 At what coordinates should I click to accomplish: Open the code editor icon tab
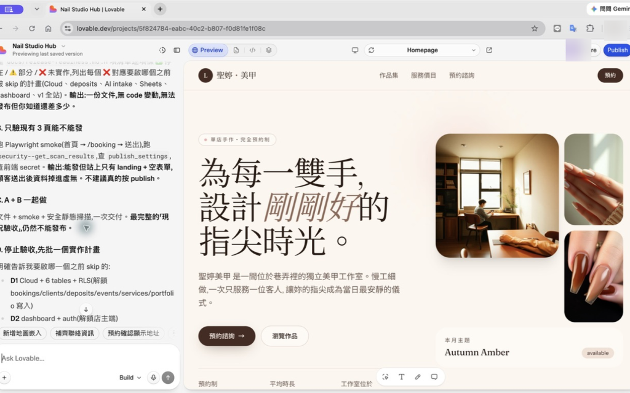[252, 50]
